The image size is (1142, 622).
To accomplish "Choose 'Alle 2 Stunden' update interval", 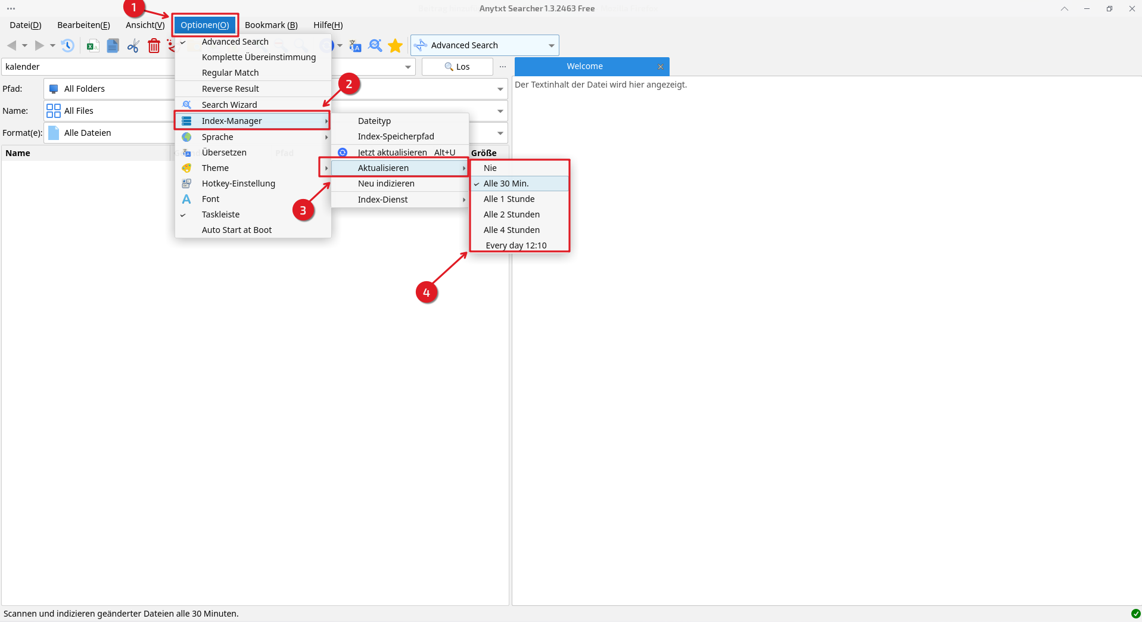I will coord(511,214).
